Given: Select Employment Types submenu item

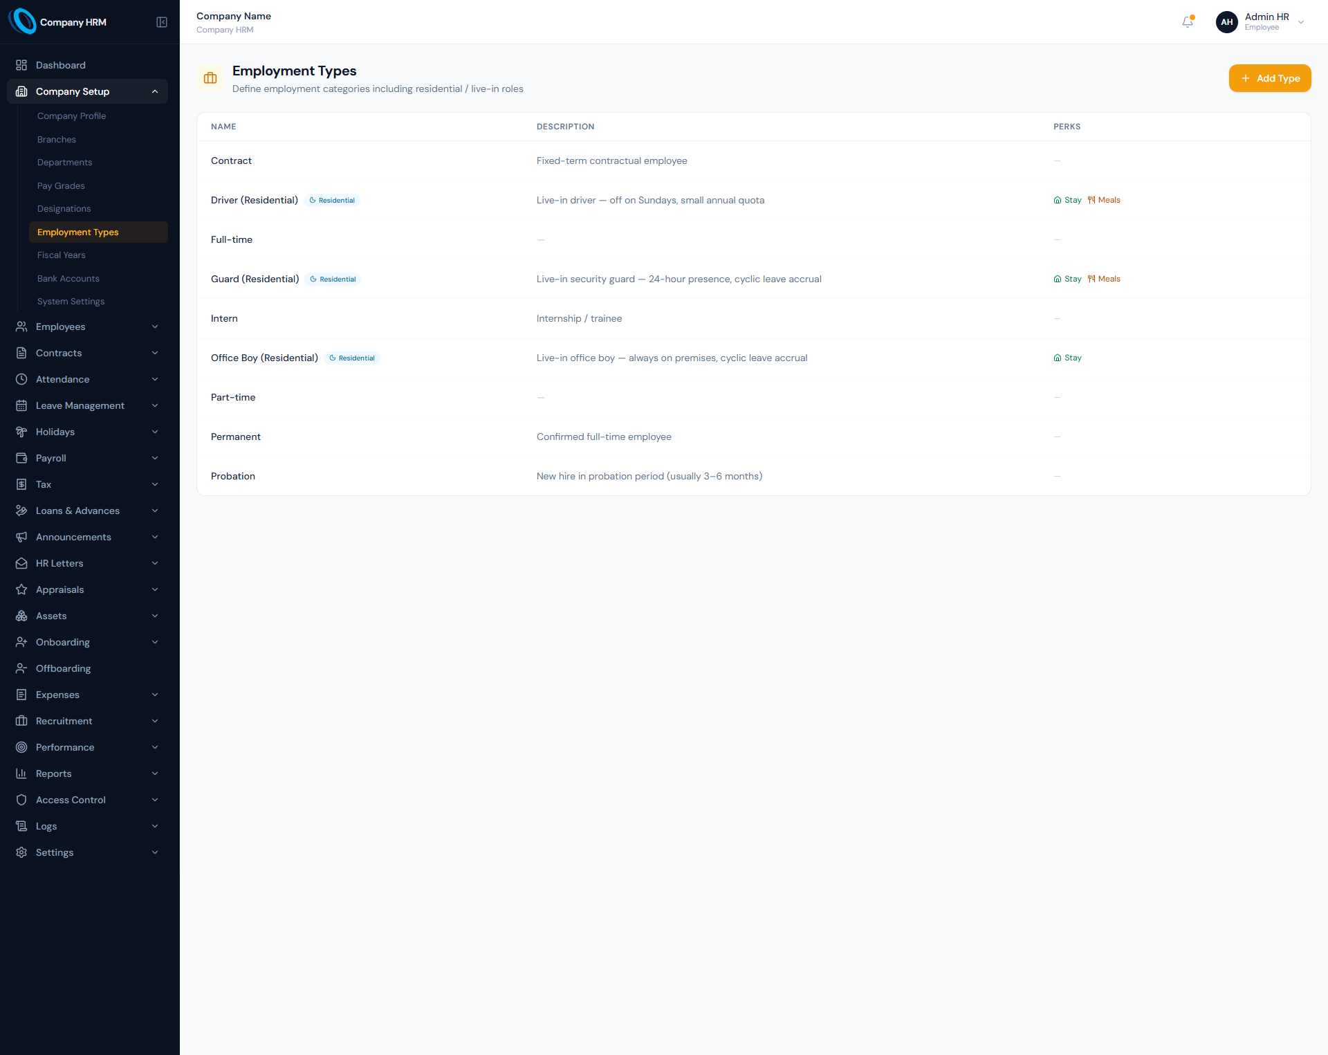Looking at the screenshot, I should [x=98, y=232].
